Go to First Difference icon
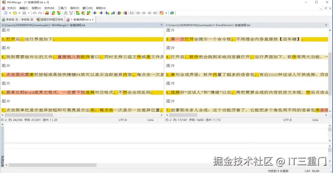This screenshot has width=333, height=173. pos(78,13)
